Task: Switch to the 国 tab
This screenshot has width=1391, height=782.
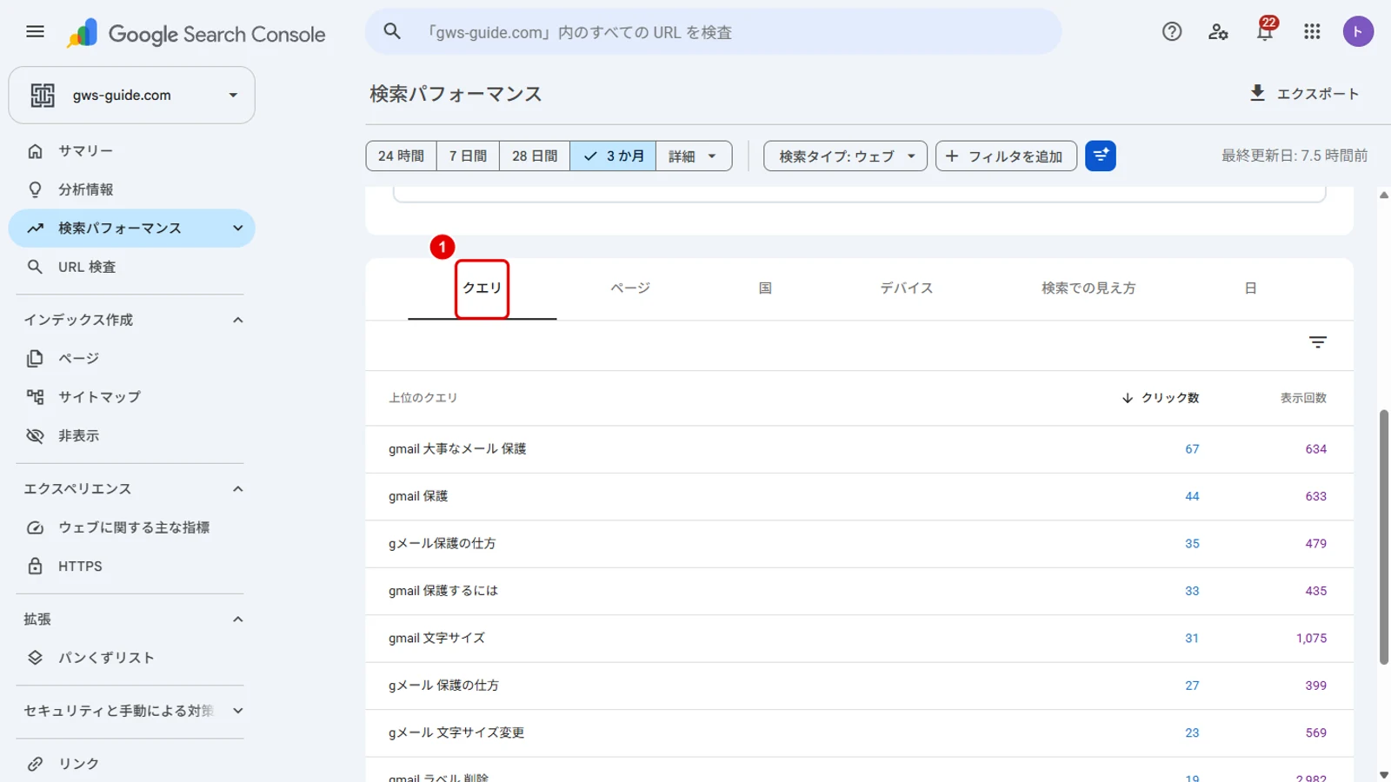Action: pos(765,288)
